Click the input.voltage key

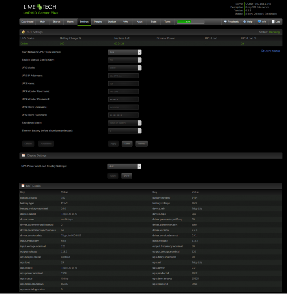coord(160,241)
